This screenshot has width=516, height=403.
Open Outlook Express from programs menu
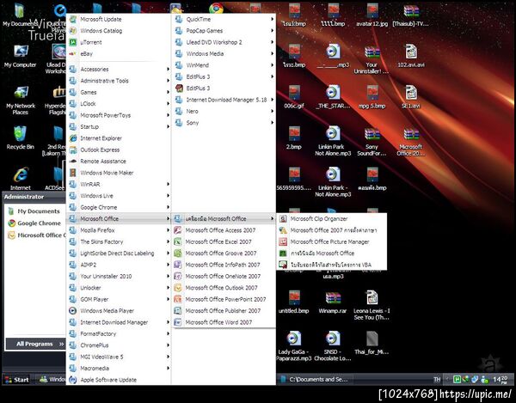pyautogui.click(x=119, y=150)
